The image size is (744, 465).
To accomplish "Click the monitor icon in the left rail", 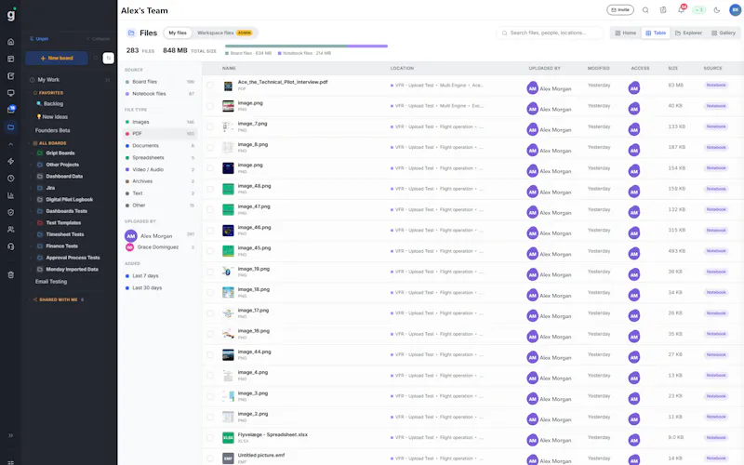I will (10, 93).
